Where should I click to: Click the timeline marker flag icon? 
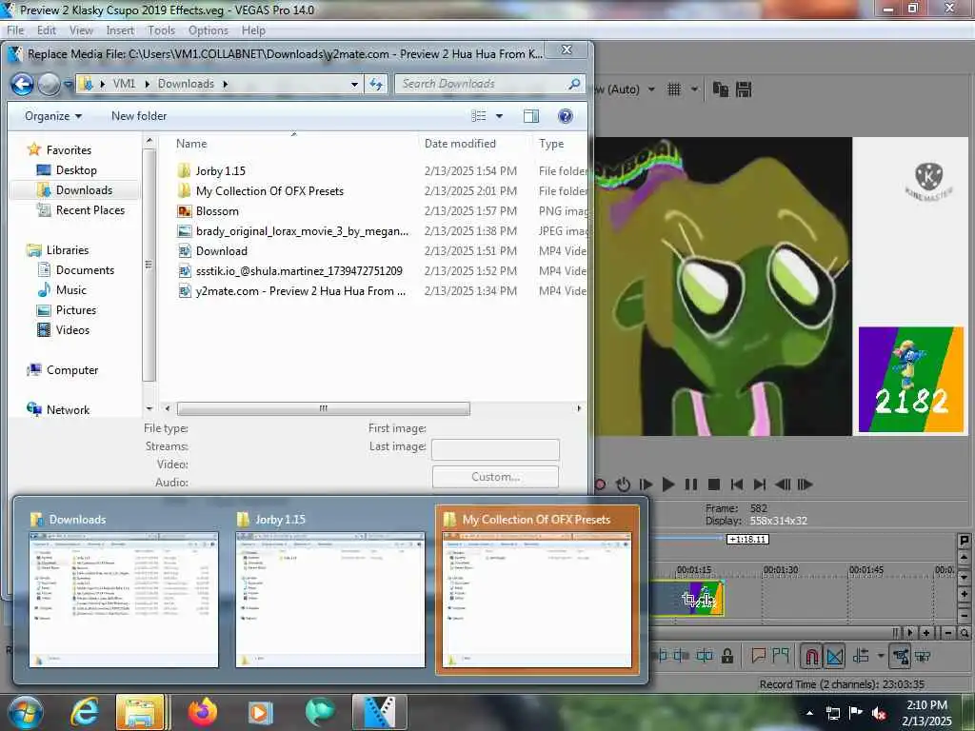(964, 541)
